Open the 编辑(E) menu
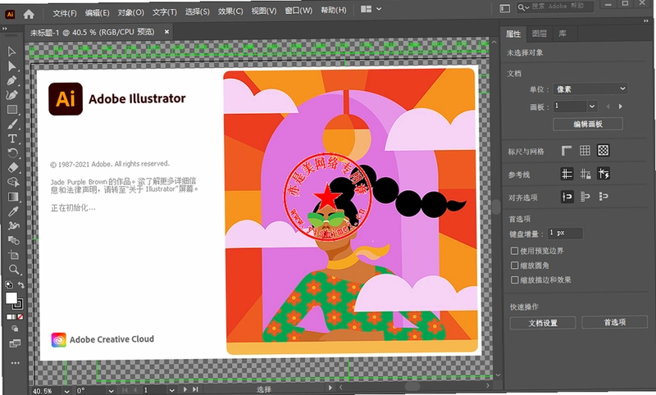Screen dimensions: 656x395 97,12
